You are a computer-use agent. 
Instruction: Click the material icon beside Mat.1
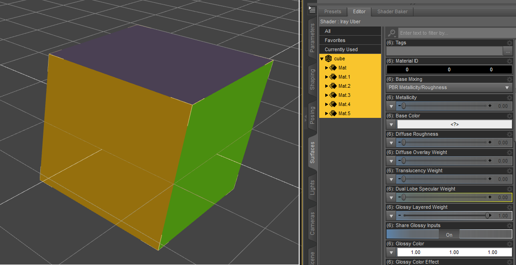tap(333, 77)
